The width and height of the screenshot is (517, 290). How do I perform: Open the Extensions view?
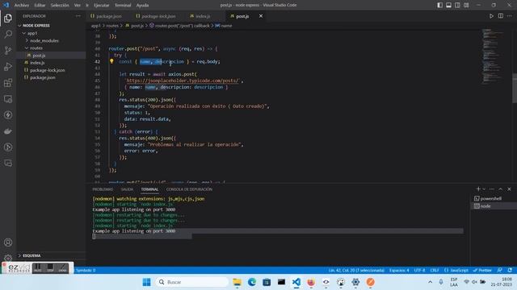(x=8, y=82)
